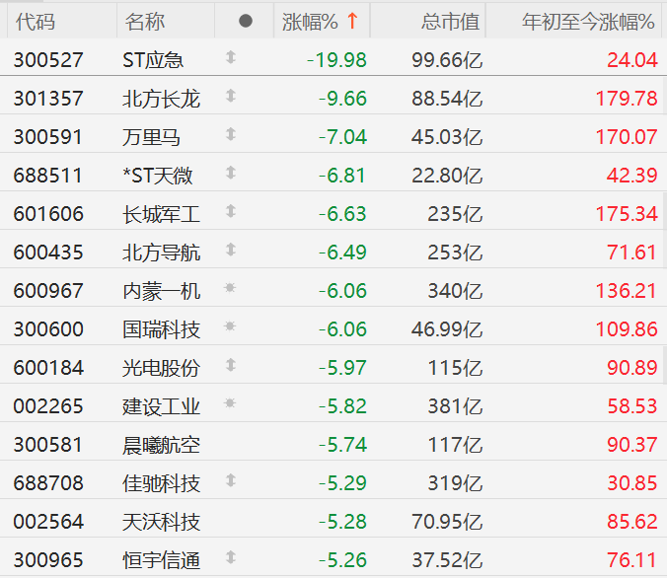Click the round dot column header
Viewport: 667px width, 578px height.
pyautogui.click(x=246, y=21)
